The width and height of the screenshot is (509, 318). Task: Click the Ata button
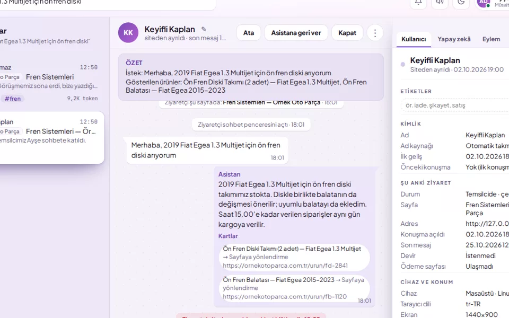[x=248, y=33]
